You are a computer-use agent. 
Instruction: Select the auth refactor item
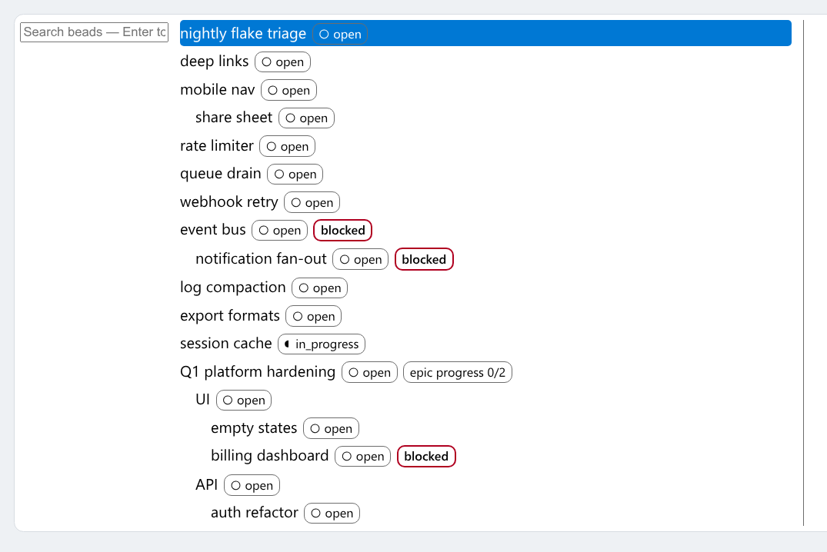[501, 513]
